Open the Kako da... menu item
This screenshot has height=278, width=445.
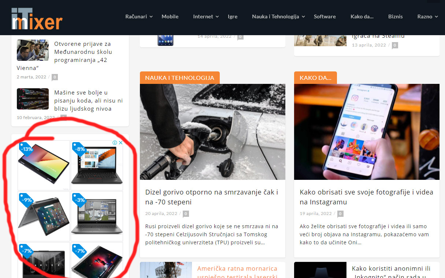pyautogui.click(x=362, y=16)
